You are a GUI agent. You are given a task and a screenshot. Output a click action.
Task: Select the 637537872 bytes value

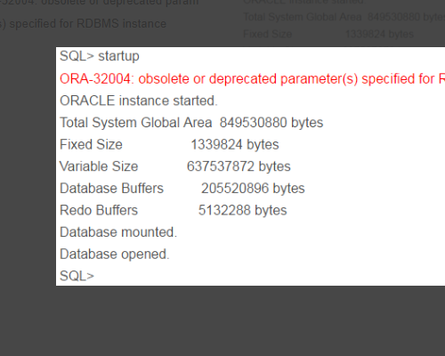(239, 166)
